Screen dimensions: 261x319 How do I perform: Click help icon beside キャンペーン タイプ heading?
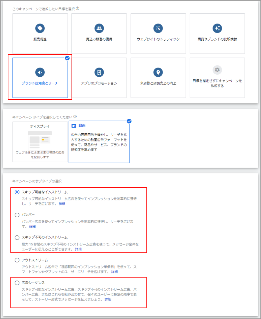75,117
